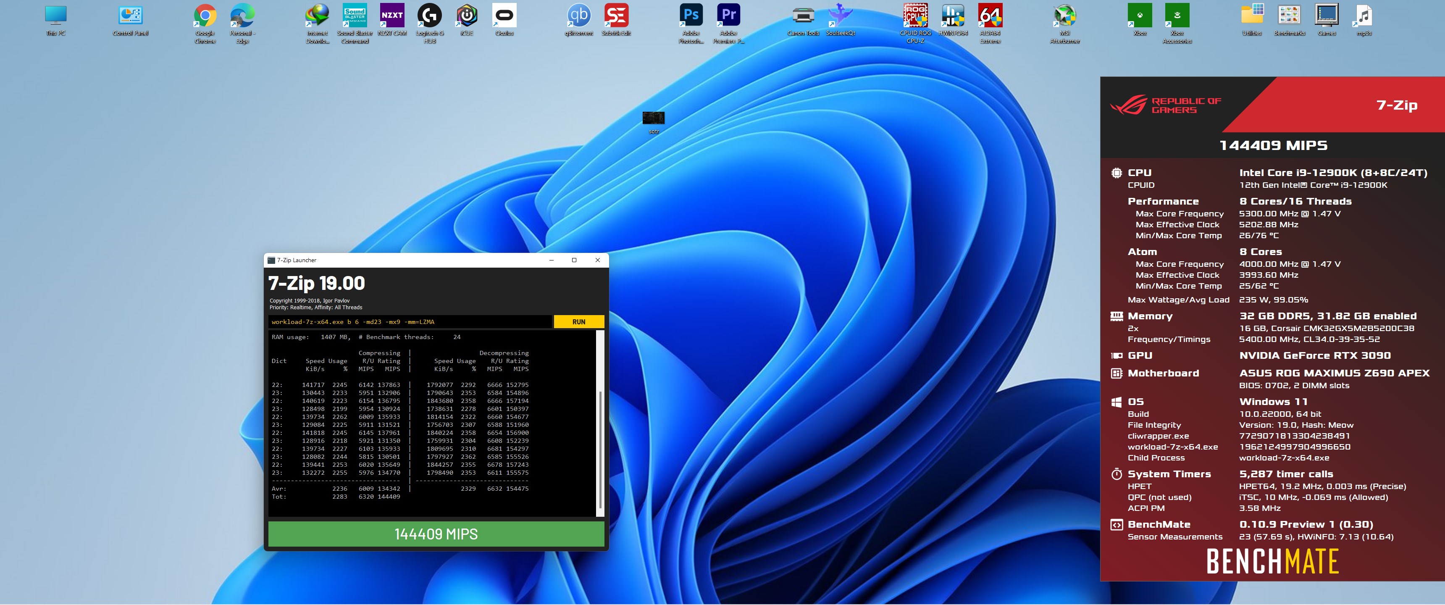Click the Republic of Gamers logo

point(1166,105)
